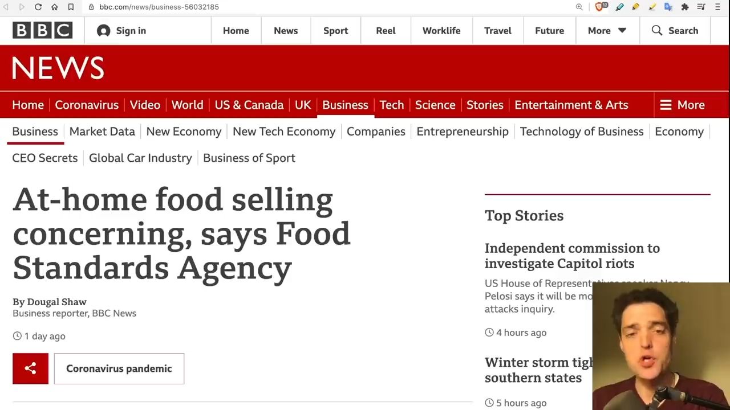Click Sign in on BBC header
The height and width of the screenshot is (410, 730).
(121, 31)
